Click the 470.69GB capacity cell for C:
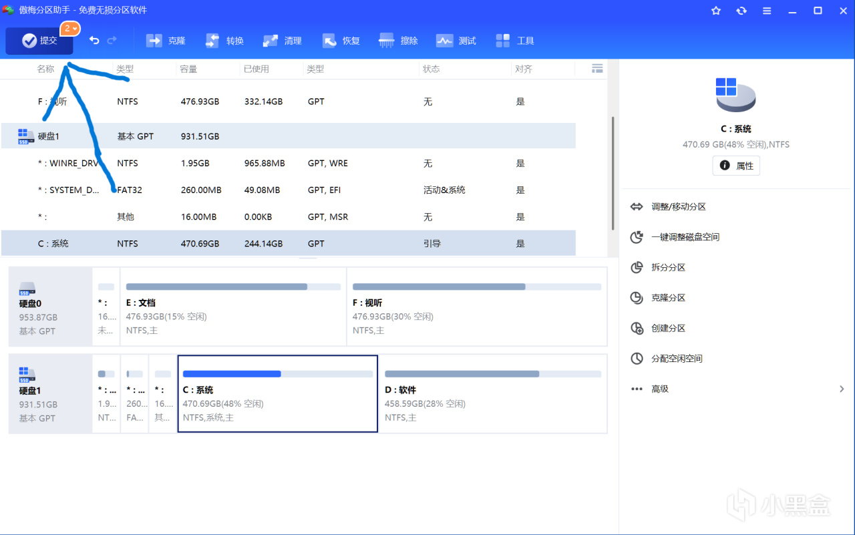 (x=200, y=244)
